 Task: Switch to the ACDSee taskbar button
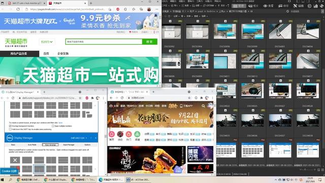[139, 179]
